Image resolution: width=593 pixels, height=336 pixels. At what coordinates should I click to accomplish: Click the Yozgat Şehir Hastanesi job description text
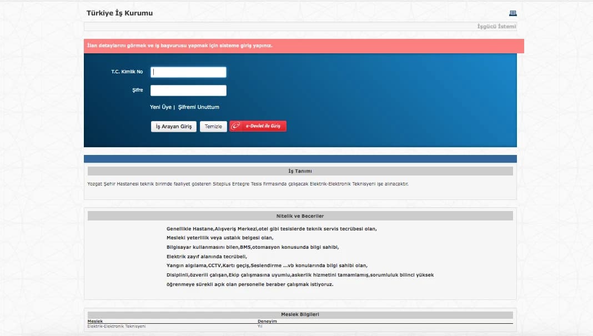point(248,184)
